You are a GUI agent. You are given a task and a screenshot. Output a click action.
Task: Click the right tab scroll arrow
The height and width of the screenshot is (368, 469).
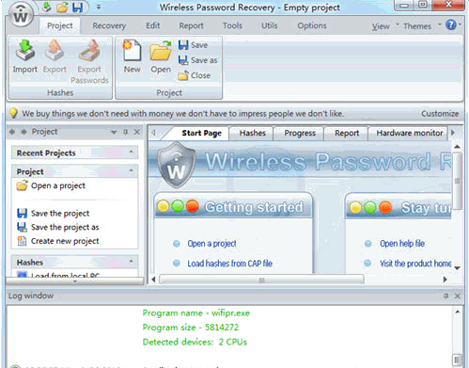tap(453, 133)
